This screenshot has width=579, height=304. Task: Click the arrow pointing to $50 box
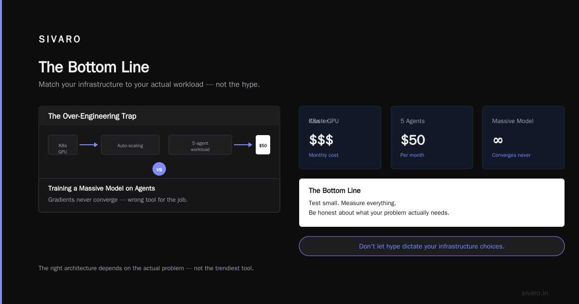point(243,145)
